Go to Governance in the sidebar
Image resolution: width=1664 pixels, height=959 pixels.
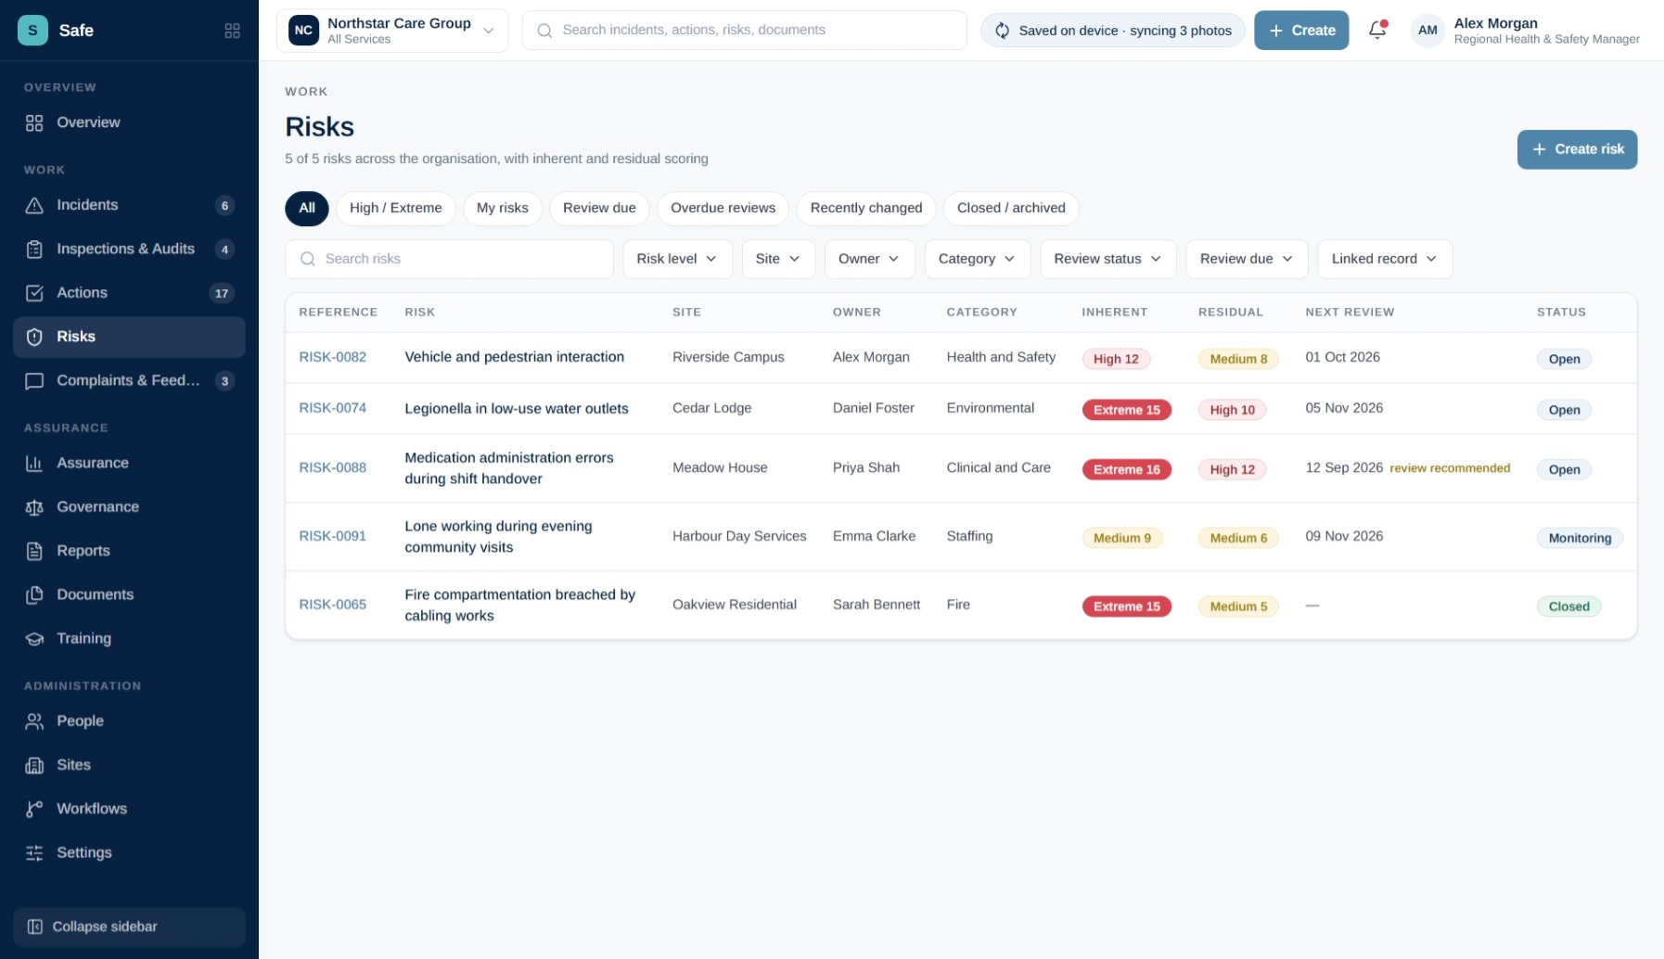pyautogui.click(x=129, y=506)
